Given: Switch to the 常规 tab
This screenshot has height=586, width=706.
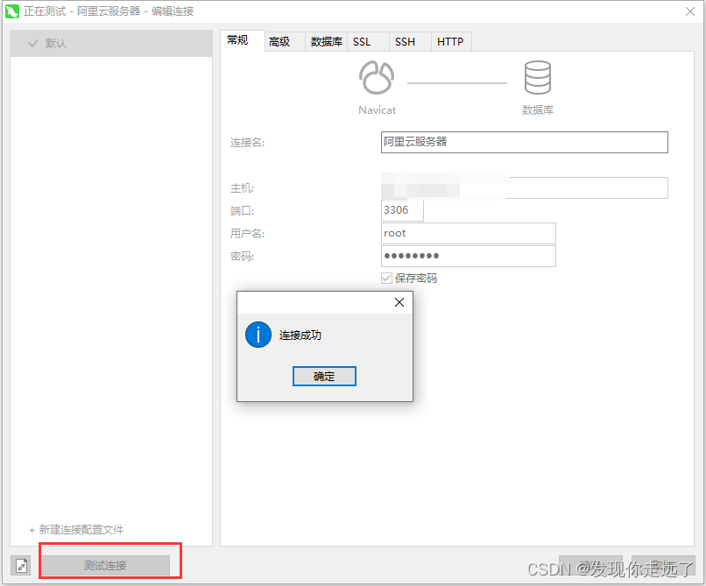Looking at the screenshot, I should click(242, 40).
